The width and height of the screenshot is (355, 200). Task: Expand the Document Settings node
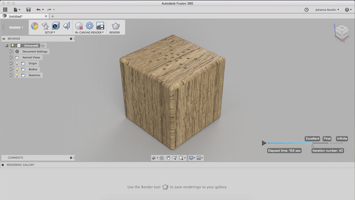coord(11,52)
